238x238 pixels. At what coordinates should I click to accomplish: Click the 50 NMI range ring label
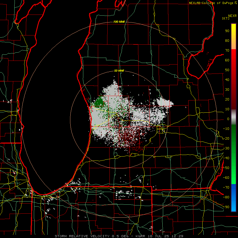(x=119, y=71)
